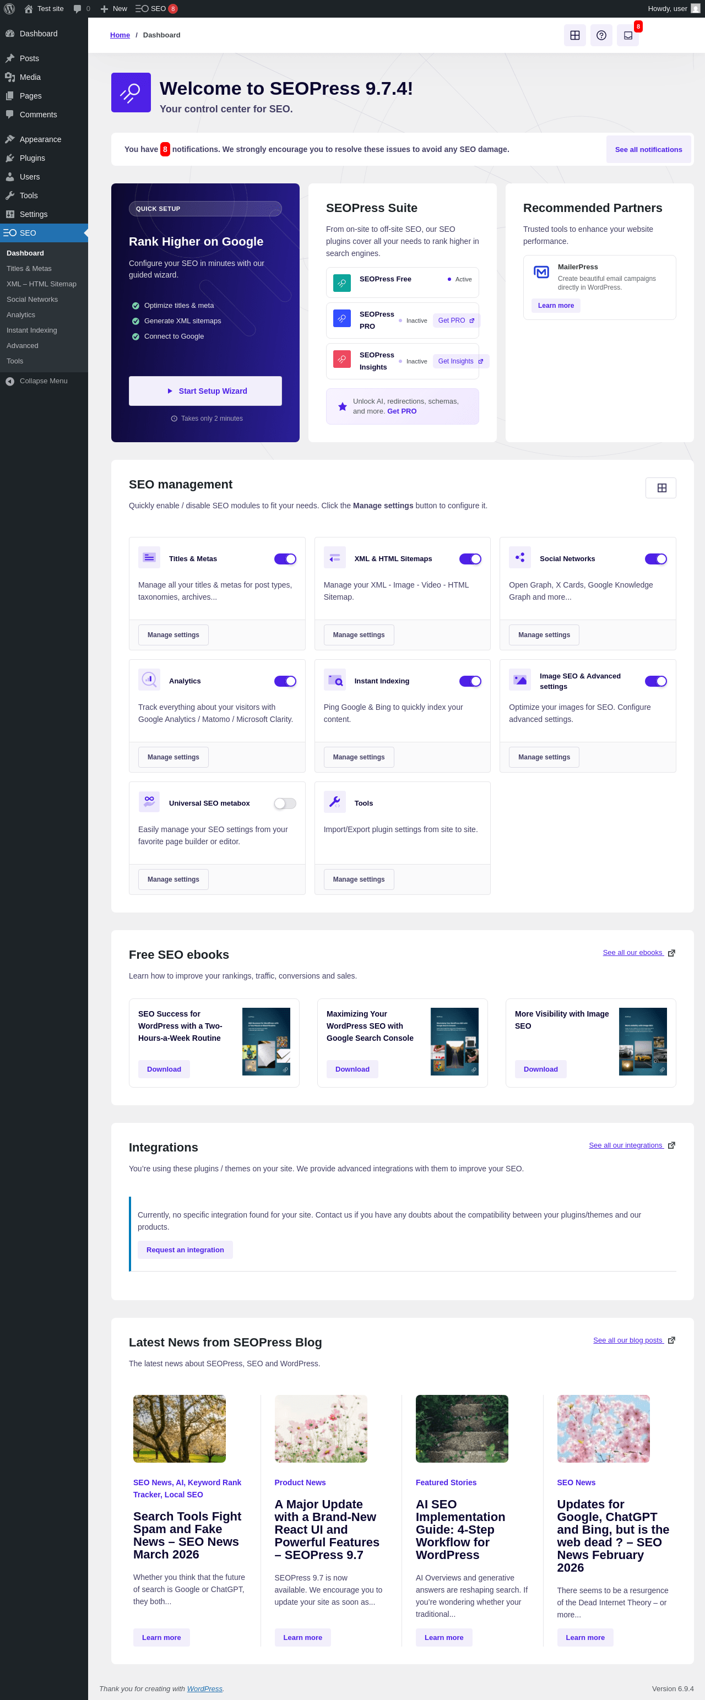Open the notifications inbox icon in header
This screenshot has height=1700, width=705.
[628, 35]
